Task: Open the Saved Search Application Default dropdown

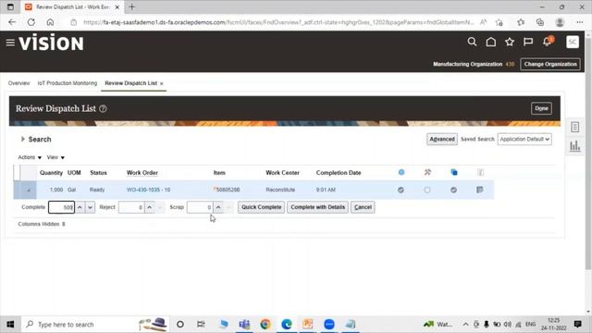Action: tap(524, 139)
